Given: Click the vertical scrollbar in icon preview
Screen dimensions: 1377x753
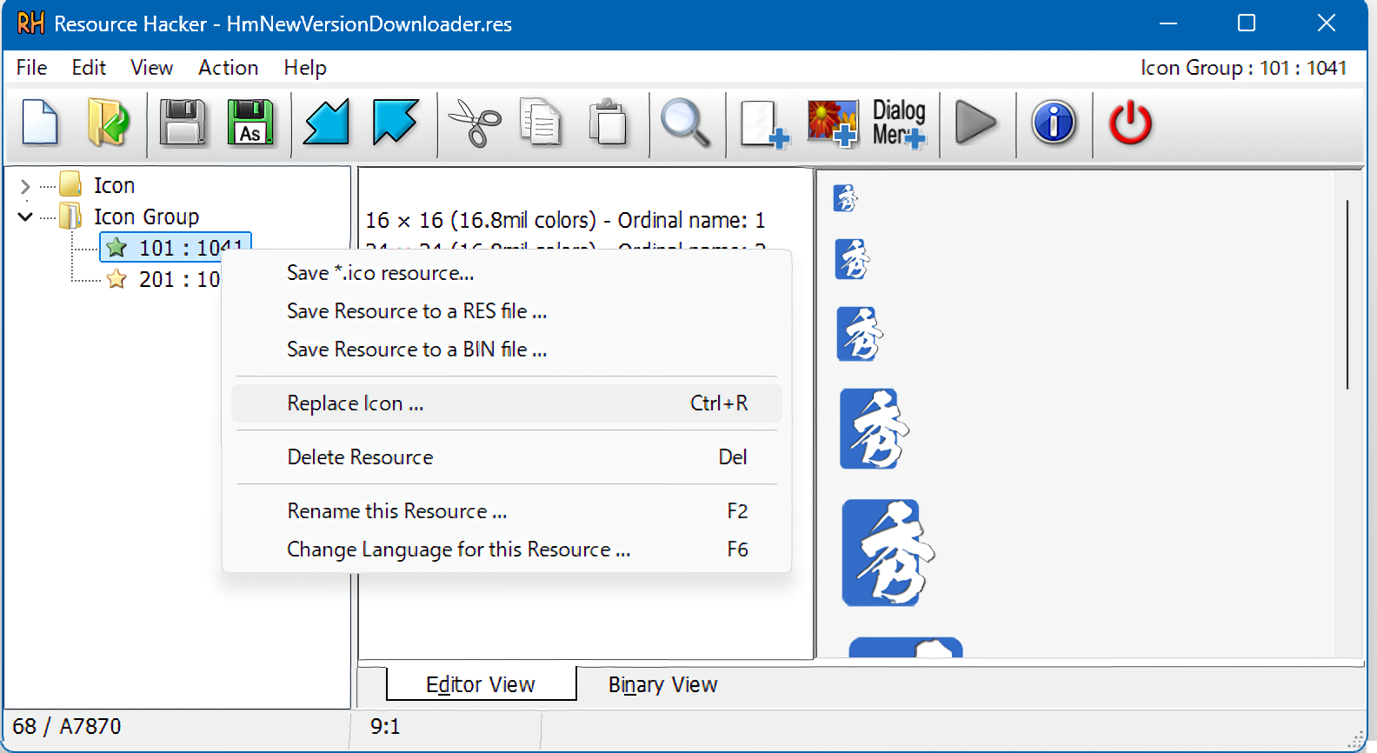Looking at the screenshot, I should pyautogui.click(x=1347, y=296).
